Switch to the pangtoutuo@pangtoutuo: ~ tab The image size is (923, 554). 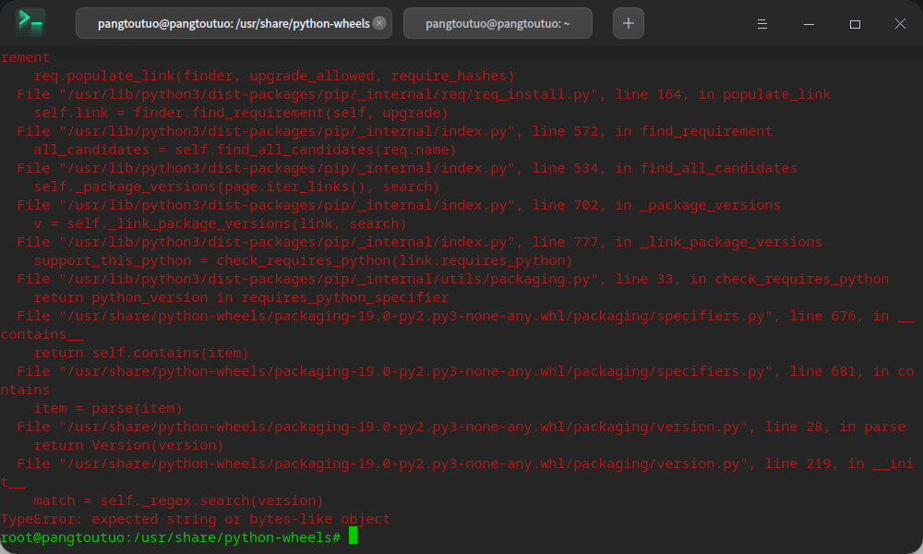(497, 24)
